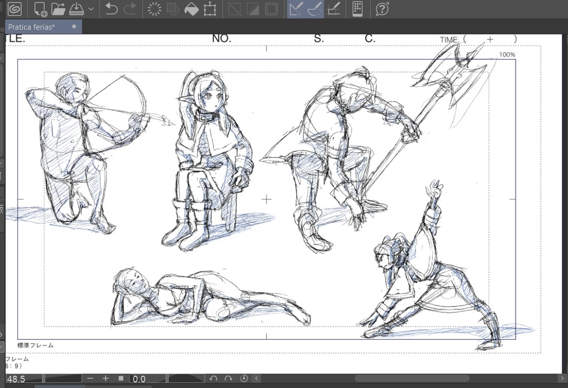Open the Clip Studio launcher icon
The image size is (568, 388).
(x=14, y=9)
